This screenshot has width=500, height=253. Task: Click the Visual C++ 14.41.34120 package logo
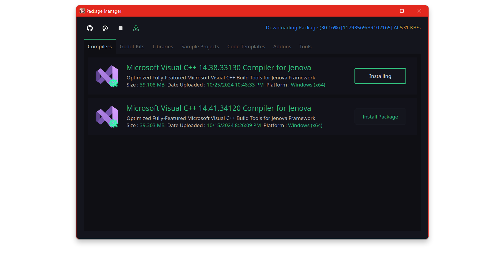(107, 117)
